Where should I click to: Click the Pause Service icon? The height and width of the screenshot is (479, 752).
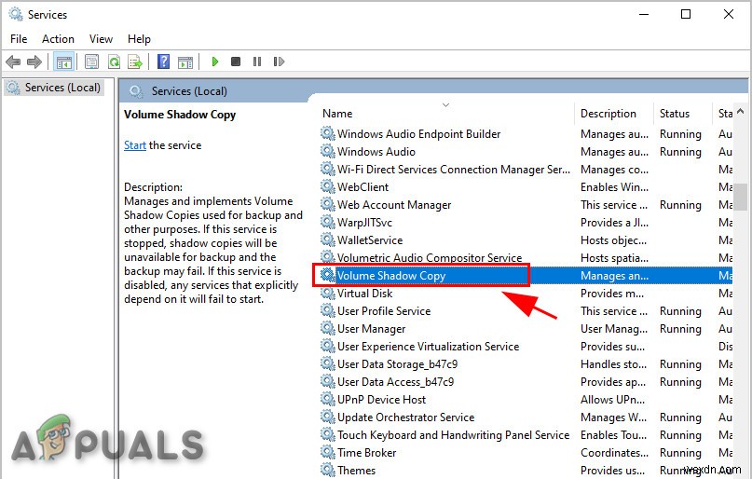[257, 62]
